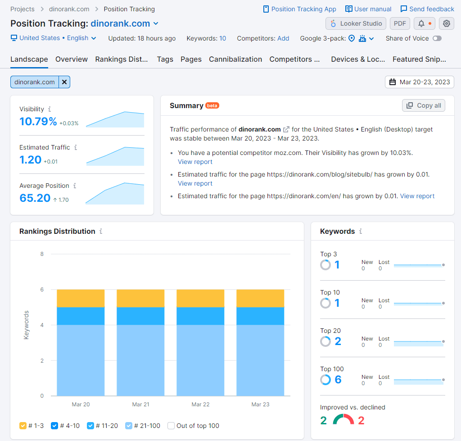This screenshot has height=441, width=461.
Task: Open the Devices & Locations tab
Action: (x=358, y=59)
